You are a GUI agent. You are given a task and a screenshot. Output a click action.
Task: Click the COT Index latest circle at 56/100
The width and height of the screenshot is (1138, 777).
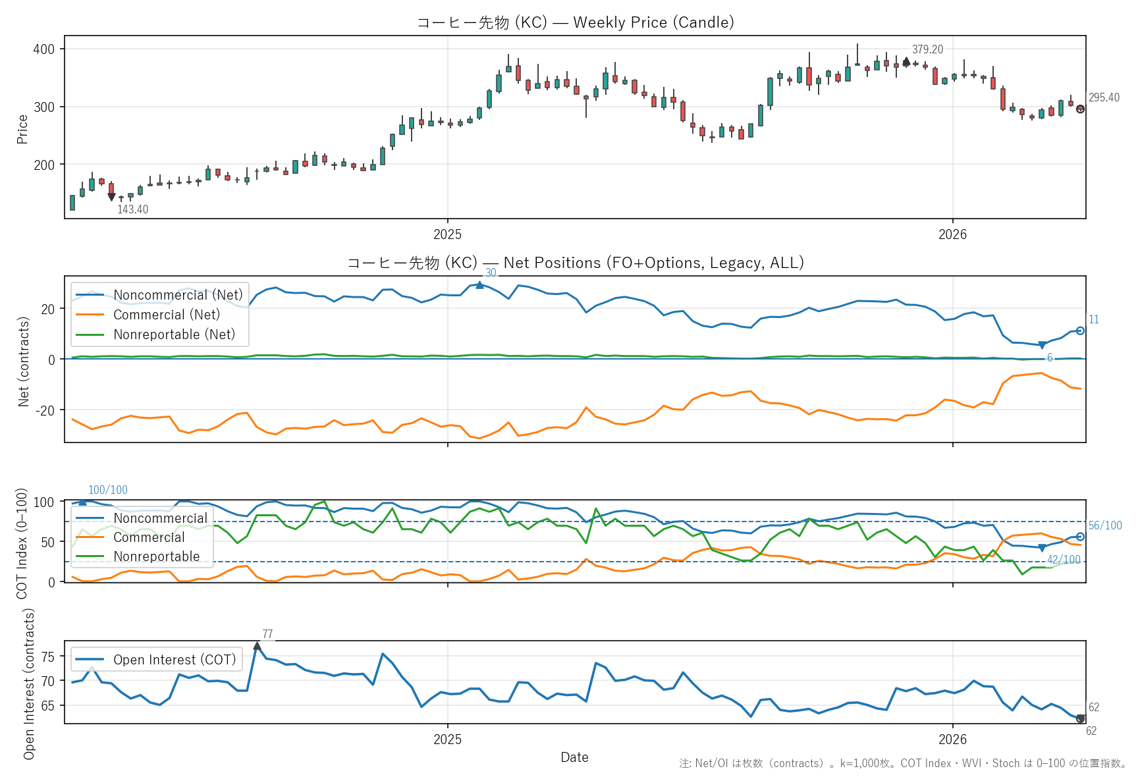coord(1080,537)
